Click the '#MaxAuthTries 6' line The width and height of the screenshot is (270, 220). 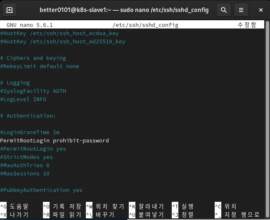coord(25,166)
